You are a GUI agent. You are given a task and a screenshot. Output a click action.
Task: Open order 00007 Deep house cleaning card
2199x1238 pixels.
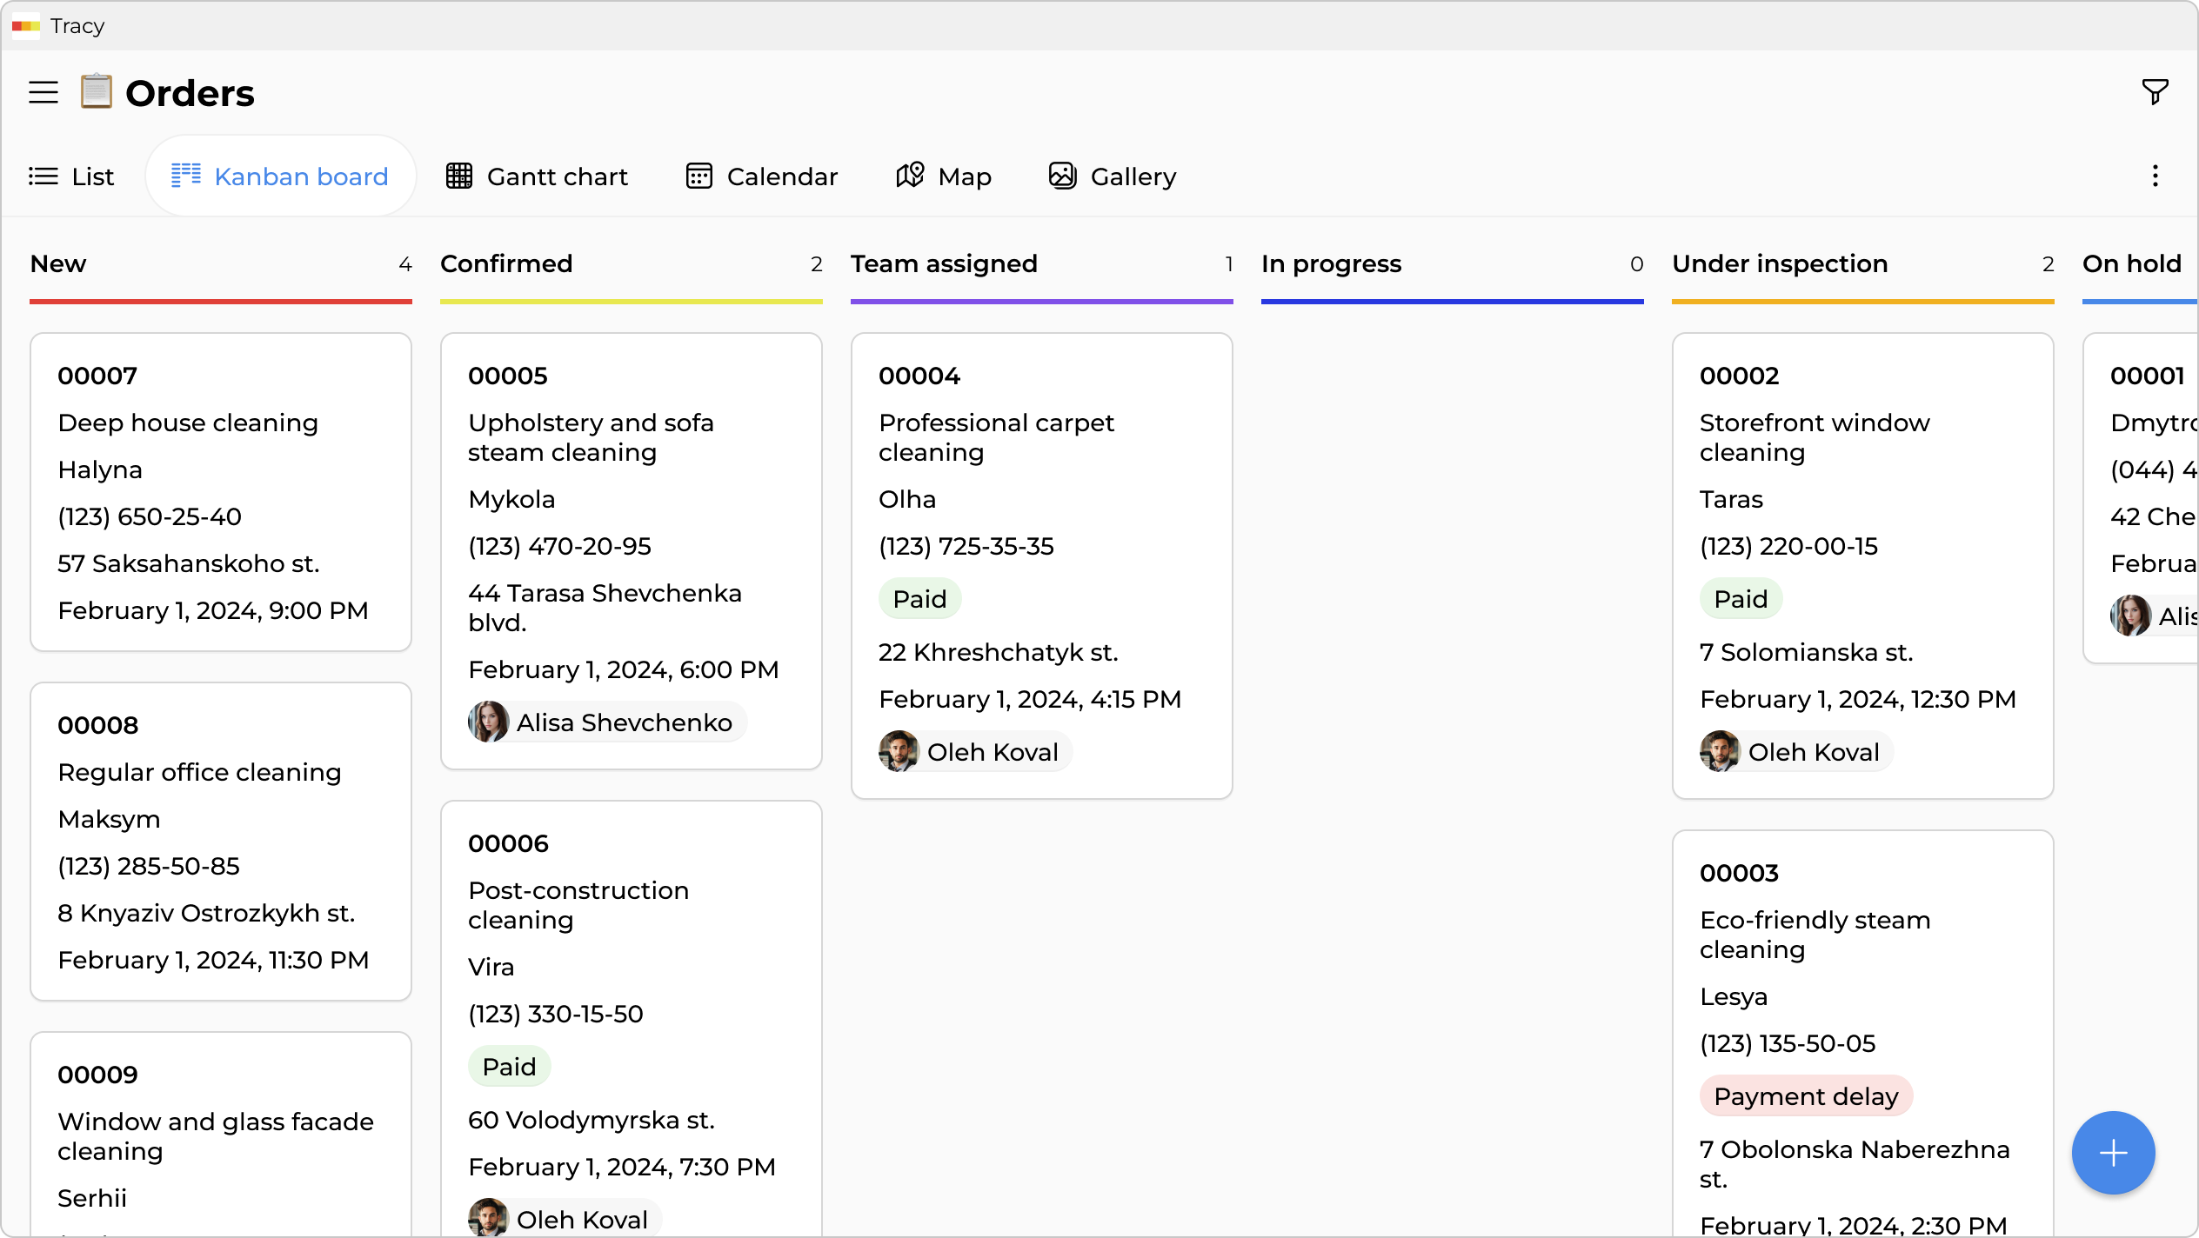coord(220,492)
